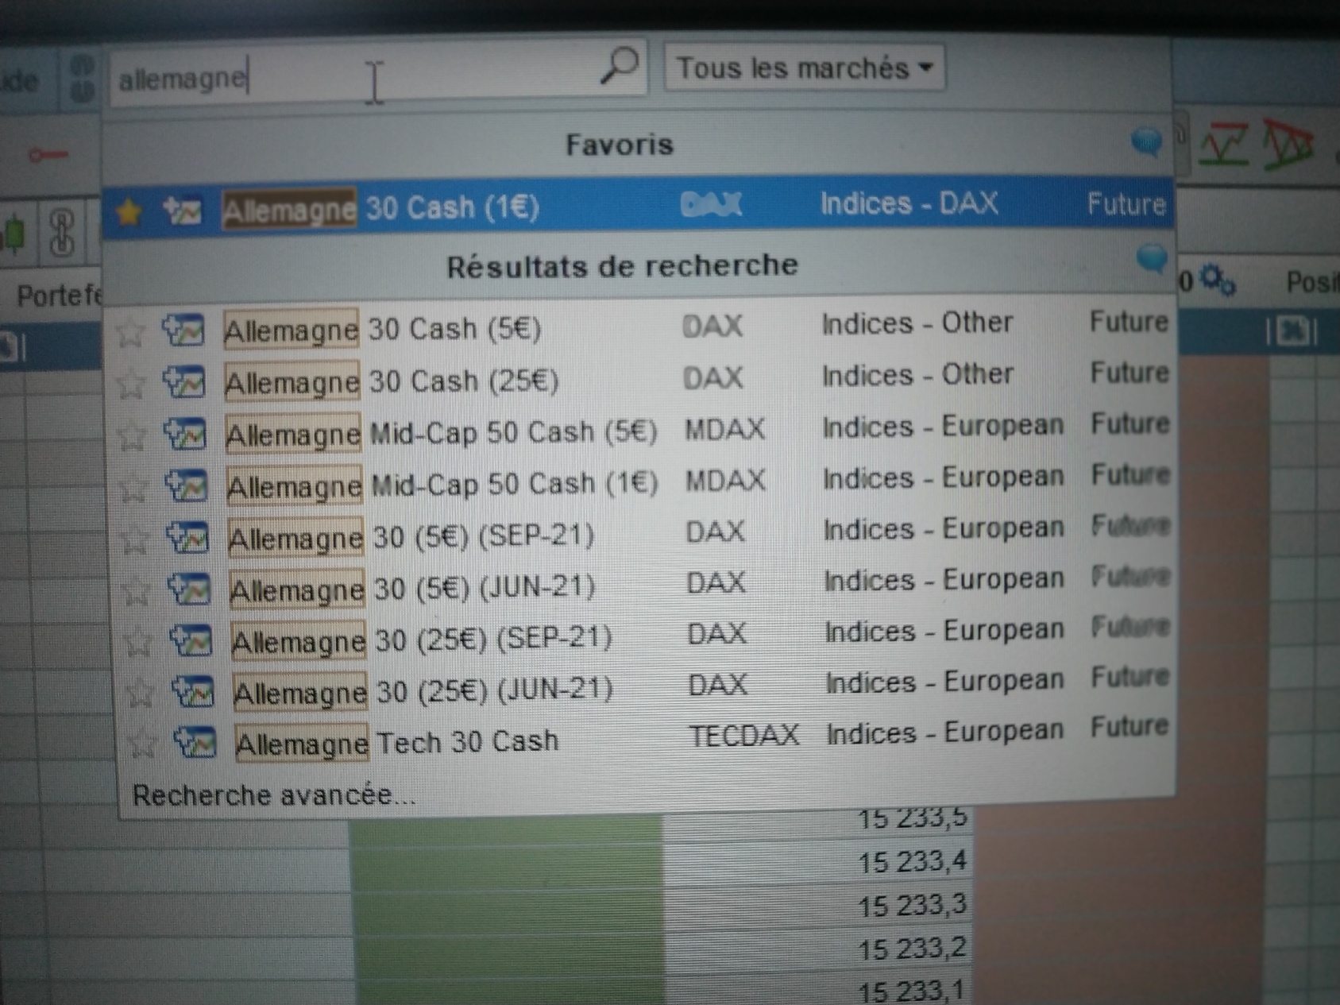Viewport: 1340px width, 1005px height.
Task: Select Allemagne 30 (25€) (SEP-21) result
Action: 644,636
